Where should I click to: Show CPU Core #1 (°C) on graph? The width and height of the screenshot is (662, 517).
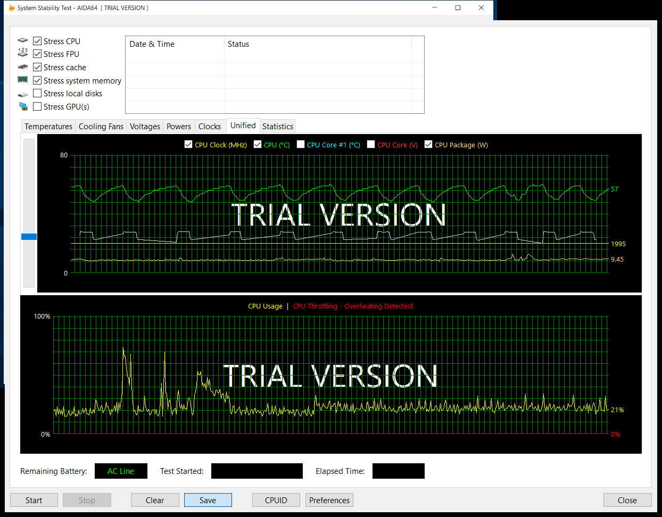tap(301, 144)
